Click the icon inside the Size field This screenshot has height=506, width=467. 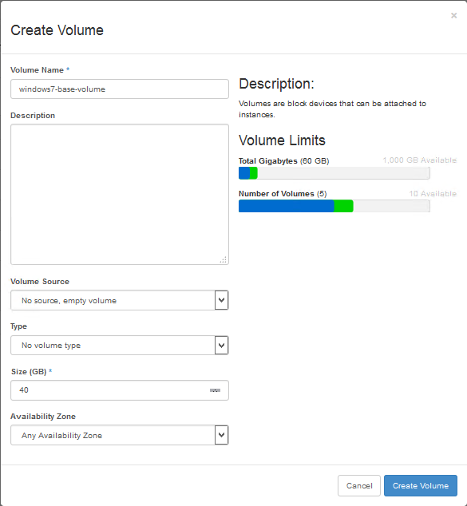pos(215,390)
